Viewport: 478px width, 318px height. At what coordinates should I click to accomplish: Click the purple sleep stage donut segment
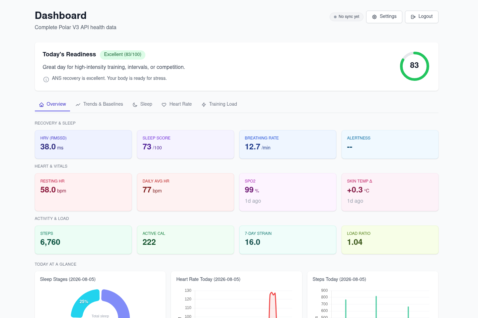118,301
